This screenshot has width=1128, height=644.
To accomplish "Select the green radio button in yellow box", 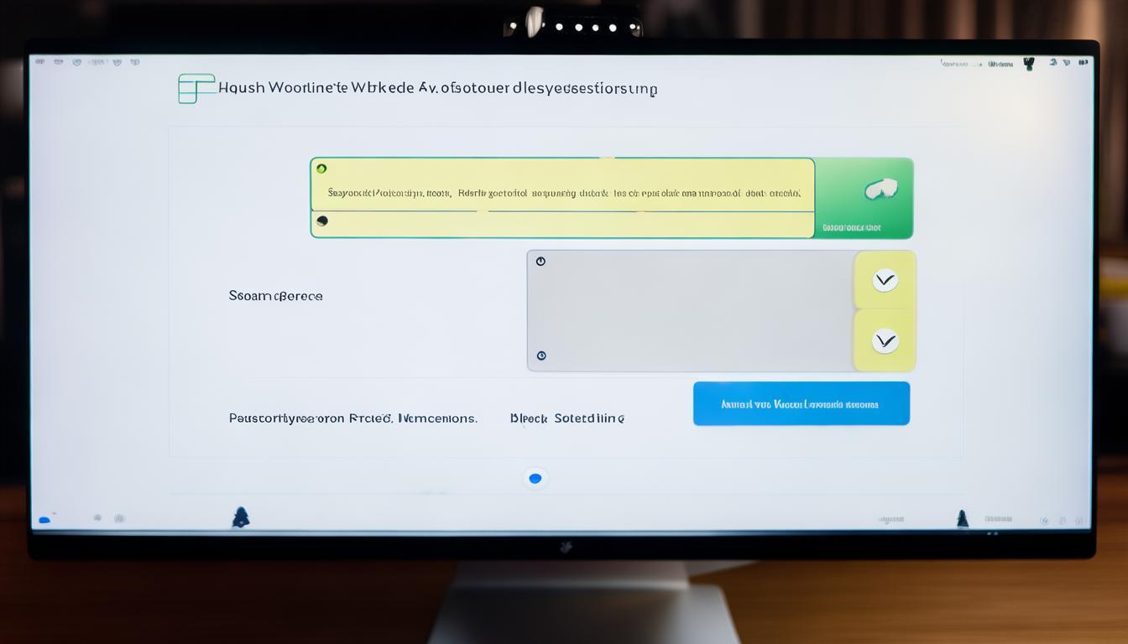I will point(321,169).
